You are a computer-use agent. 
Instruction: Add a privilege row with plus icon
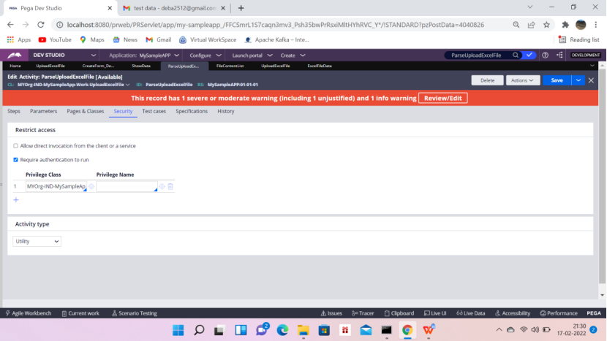pos(16,200)
